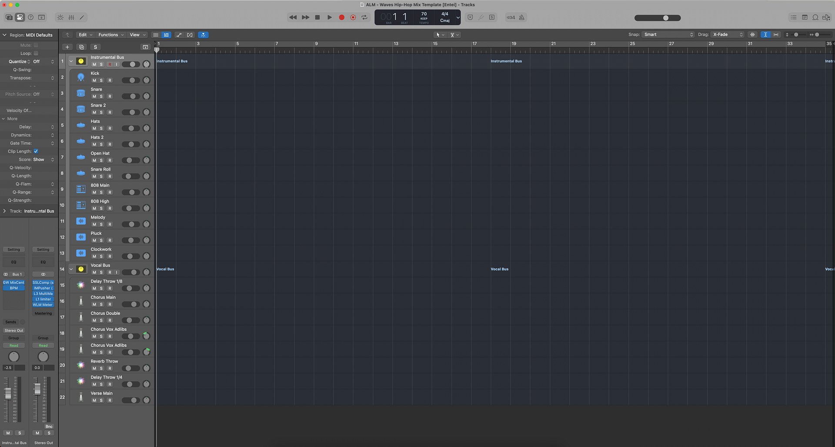Click the Melody track icon
835x447 pixels.
[x=81, y=221]
